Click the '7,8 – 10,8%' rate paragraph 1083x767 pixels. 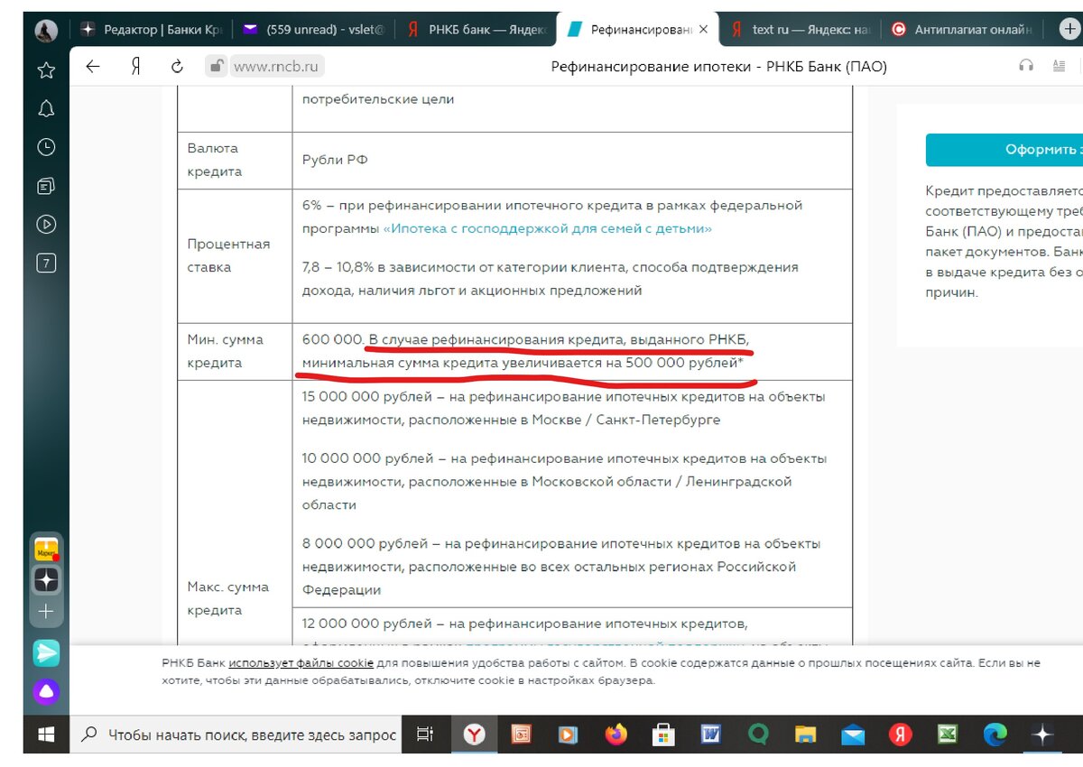click(x=550, y=279)
